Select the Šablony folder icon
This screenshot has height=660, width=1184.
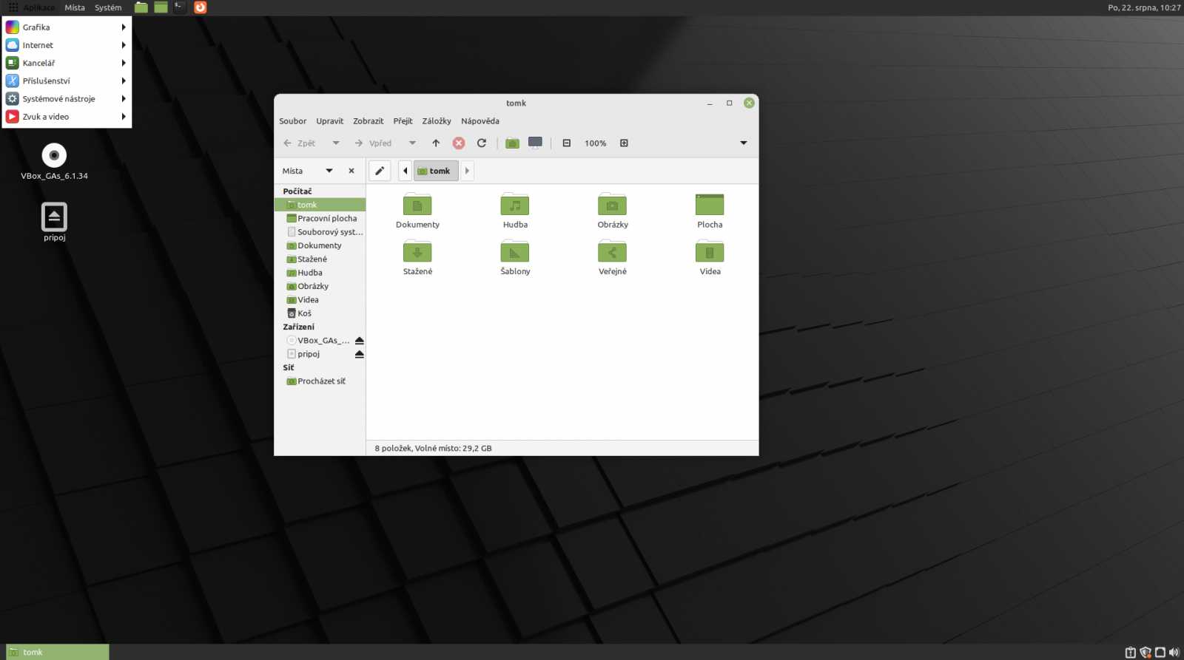click(515, 251)
